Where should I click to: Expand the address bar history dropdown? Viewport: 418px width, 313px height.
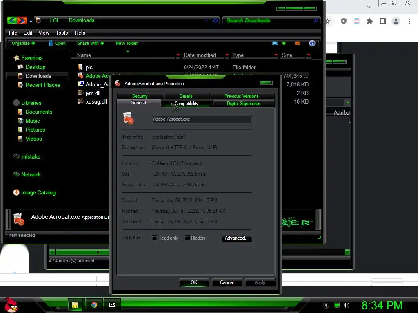click(x=206, y=20)
